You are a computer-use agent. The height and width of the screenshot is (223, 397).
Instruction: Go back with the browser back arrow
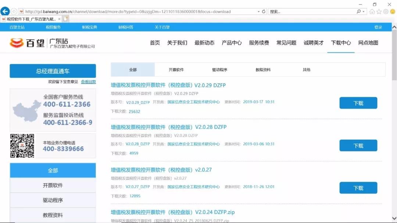(x=5, y=11)
